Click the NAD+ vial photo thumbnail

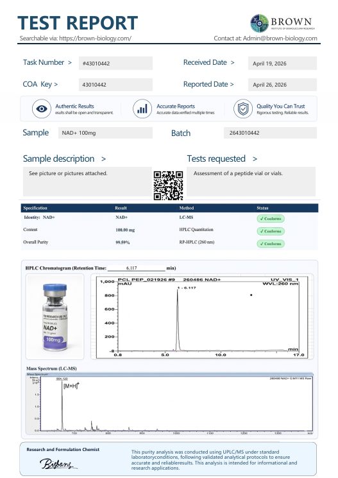click(x=55, y=316)
